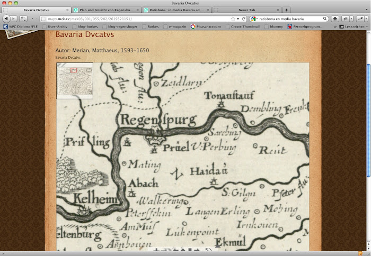Open a new tab with plus button
Screen dimensions: 371x256
pos(286,10)
